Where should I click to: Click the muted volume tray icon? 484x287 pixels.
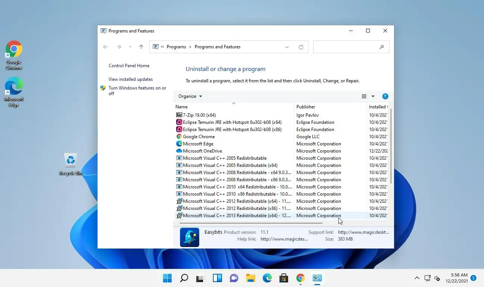tap(437, 278)
